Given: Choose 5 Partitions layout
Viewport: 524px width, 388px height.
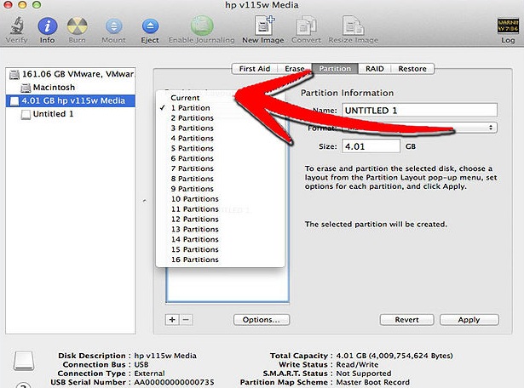Looking at the screenshot, I should point(220,148).
